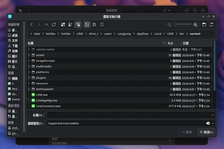
Task: Open the Home (家) place in sidebar
Action: 13,30
